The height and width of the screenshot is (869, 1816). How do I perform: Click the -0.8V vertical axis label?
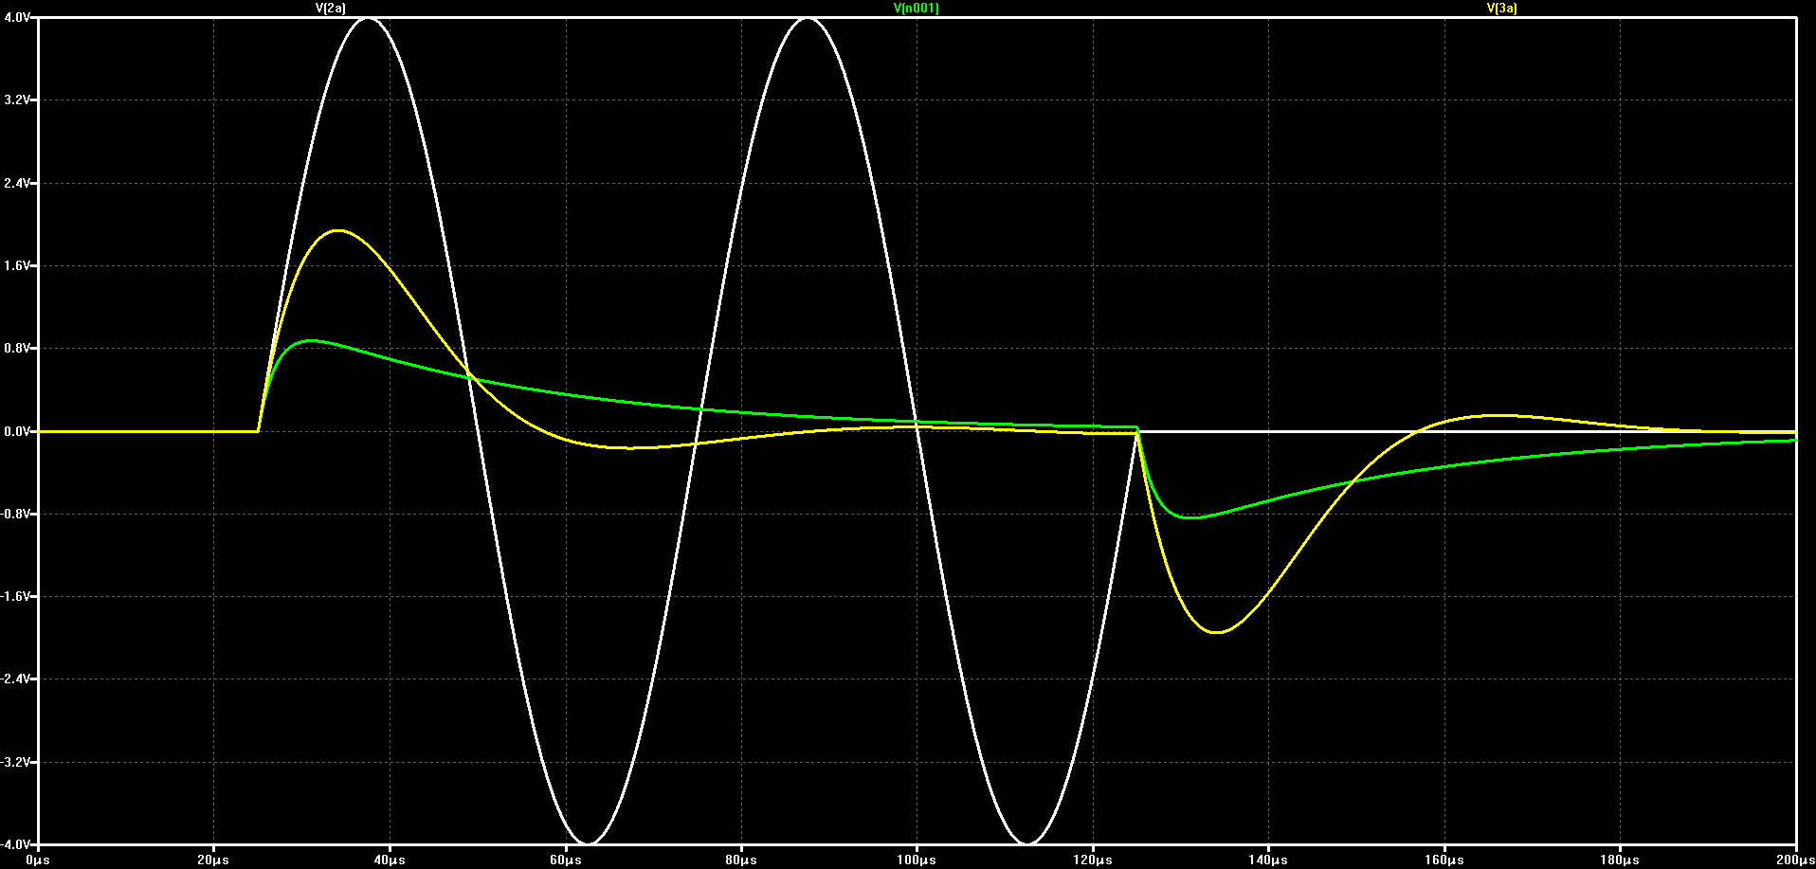(16, 514)
